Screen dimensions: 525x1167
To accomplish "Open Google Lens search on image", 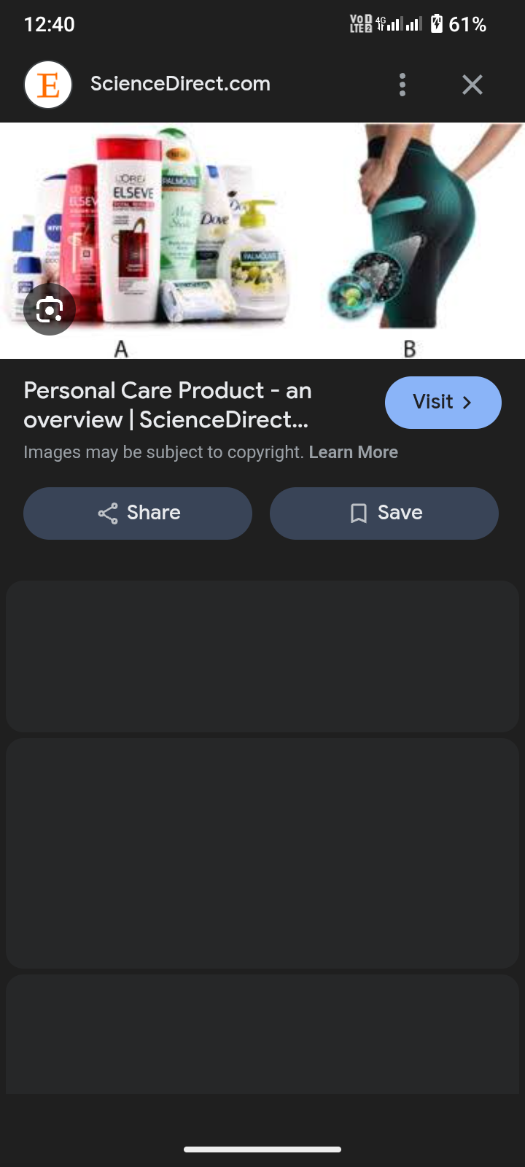I will click(x=49, y=310).
